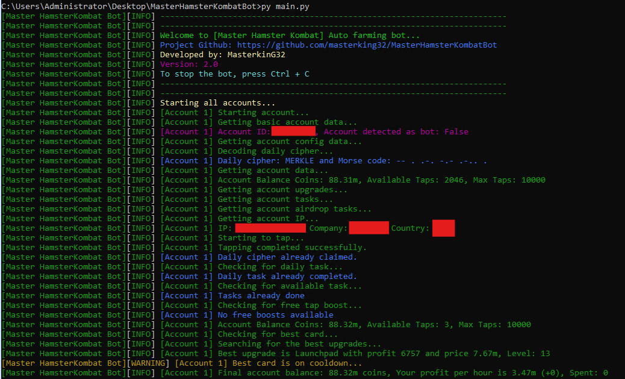
Task: Click 'Getting account config data...' line
Action: tap(290, 142)
